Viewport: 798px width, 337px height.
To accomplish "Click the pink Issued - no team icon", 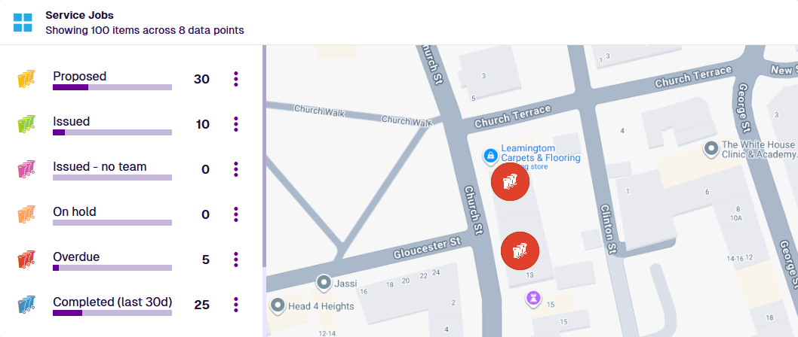I will pyautogui.click(x=26, y=169).
